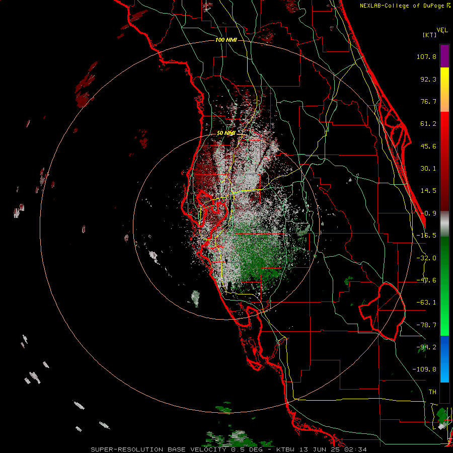
Task: Select the -94.2 velocity scale value
Action: pyautogui.click(x=426, y=347)
